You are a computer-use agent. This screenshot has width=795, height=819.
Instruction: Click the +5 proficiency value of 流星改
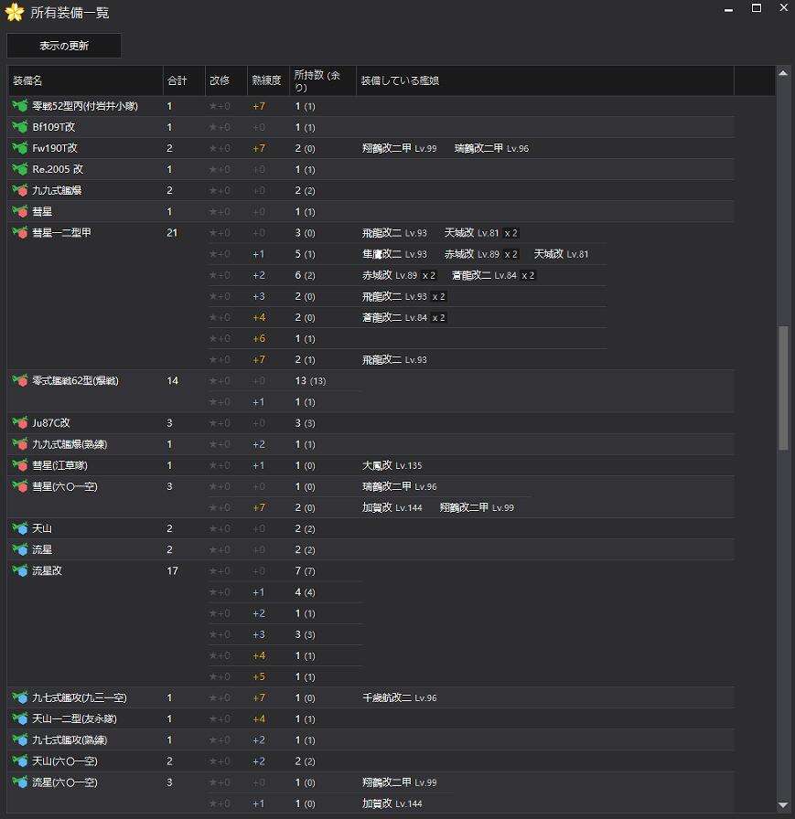[259, 677]
